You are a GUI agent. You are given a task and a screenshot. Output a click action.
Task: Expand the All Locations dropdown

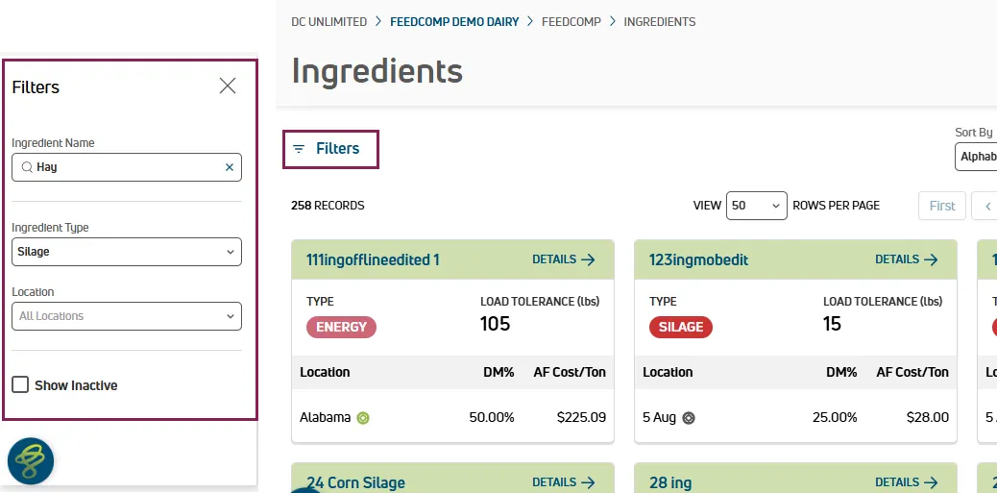pos(127,316)
